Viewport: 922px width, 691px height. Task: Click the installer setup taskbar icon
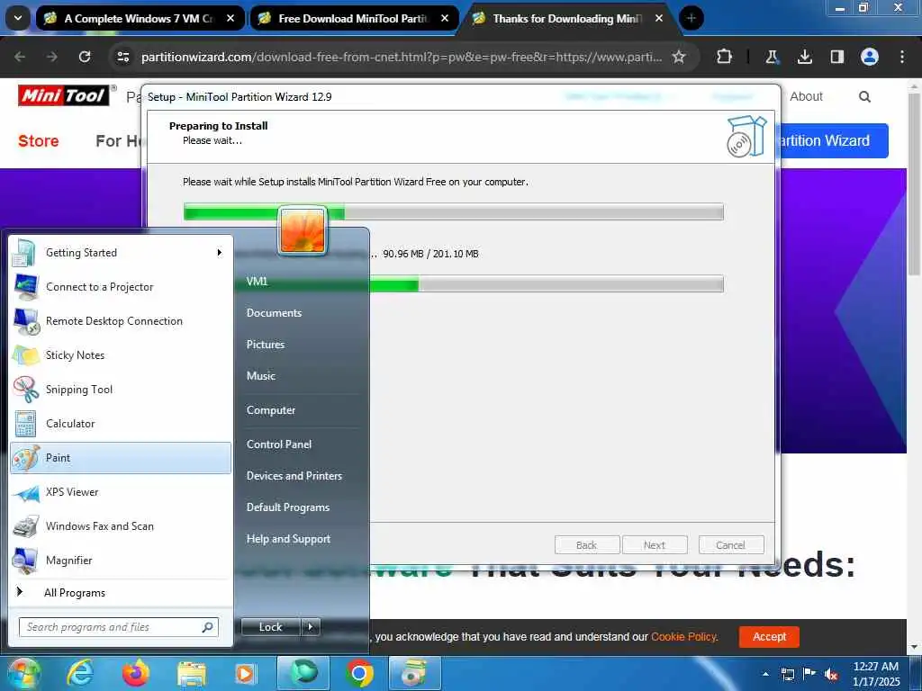pyautogui.click(x=414, y=673)
